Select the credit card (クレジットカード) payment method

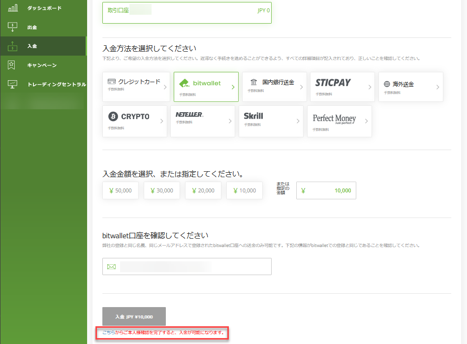click(136, 87)
